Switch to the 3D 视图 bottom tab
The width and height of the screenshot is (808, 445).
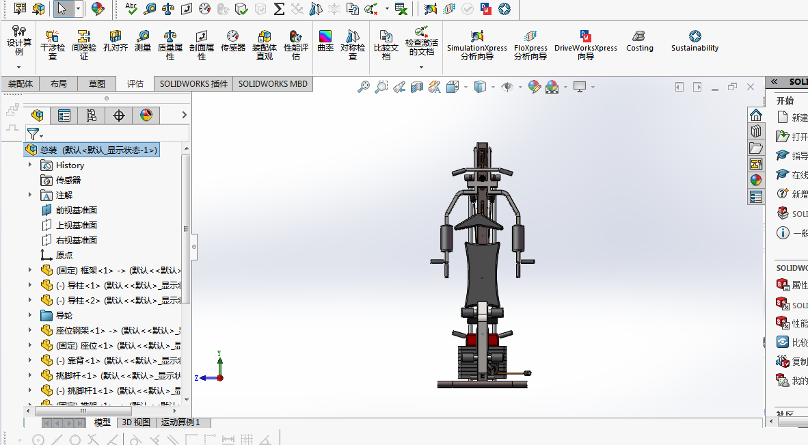[136, 422]
